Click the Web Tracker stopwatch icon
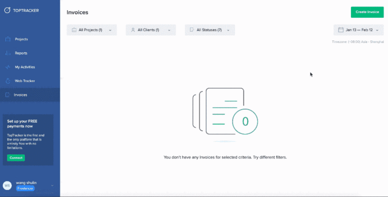Screen dimensions: 388x197 tap(8, 81)
